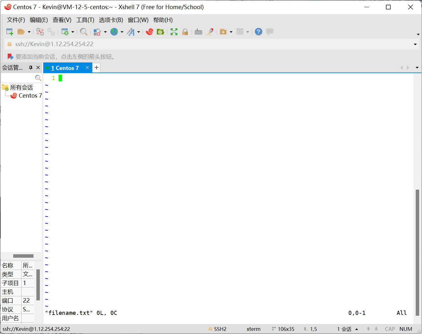Viewport: 422px width, 334px height.
Task: Click the address bar lock icon
Action: click(x=9, y=44)
